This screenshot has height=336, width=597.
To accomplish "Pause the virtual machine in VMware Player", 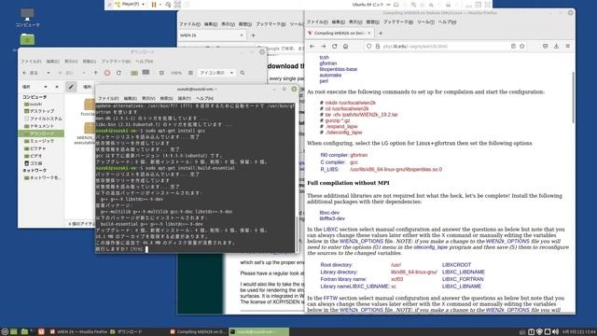I will point(154,5).
